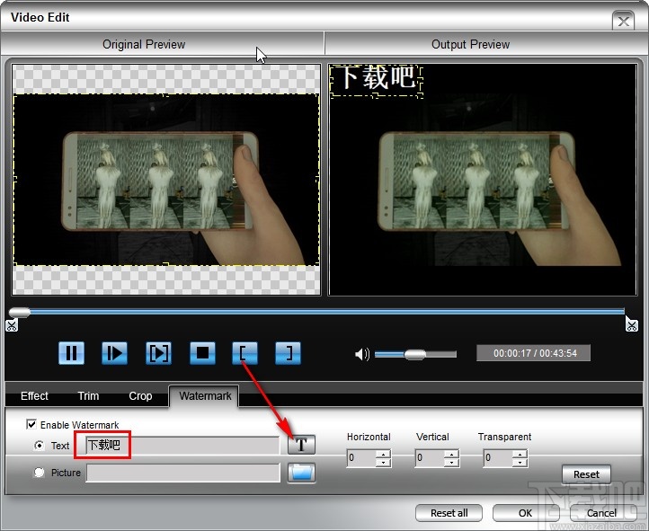Click the Output Preview header
649x531 pixels.
(x=470, y=44)
